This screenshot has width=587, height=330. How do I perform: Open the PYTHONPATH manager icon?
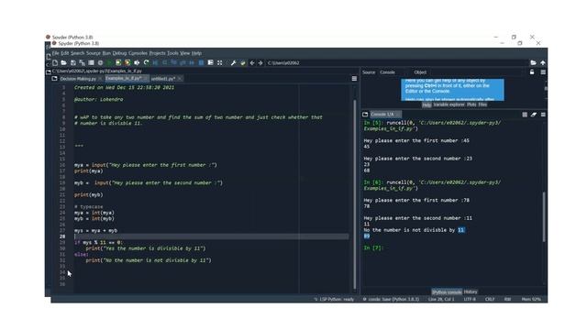pos(242,63)
